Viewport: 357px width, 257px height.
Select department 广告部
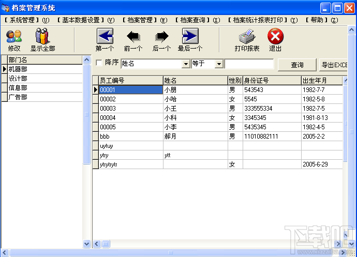click(x=45, y=97)
